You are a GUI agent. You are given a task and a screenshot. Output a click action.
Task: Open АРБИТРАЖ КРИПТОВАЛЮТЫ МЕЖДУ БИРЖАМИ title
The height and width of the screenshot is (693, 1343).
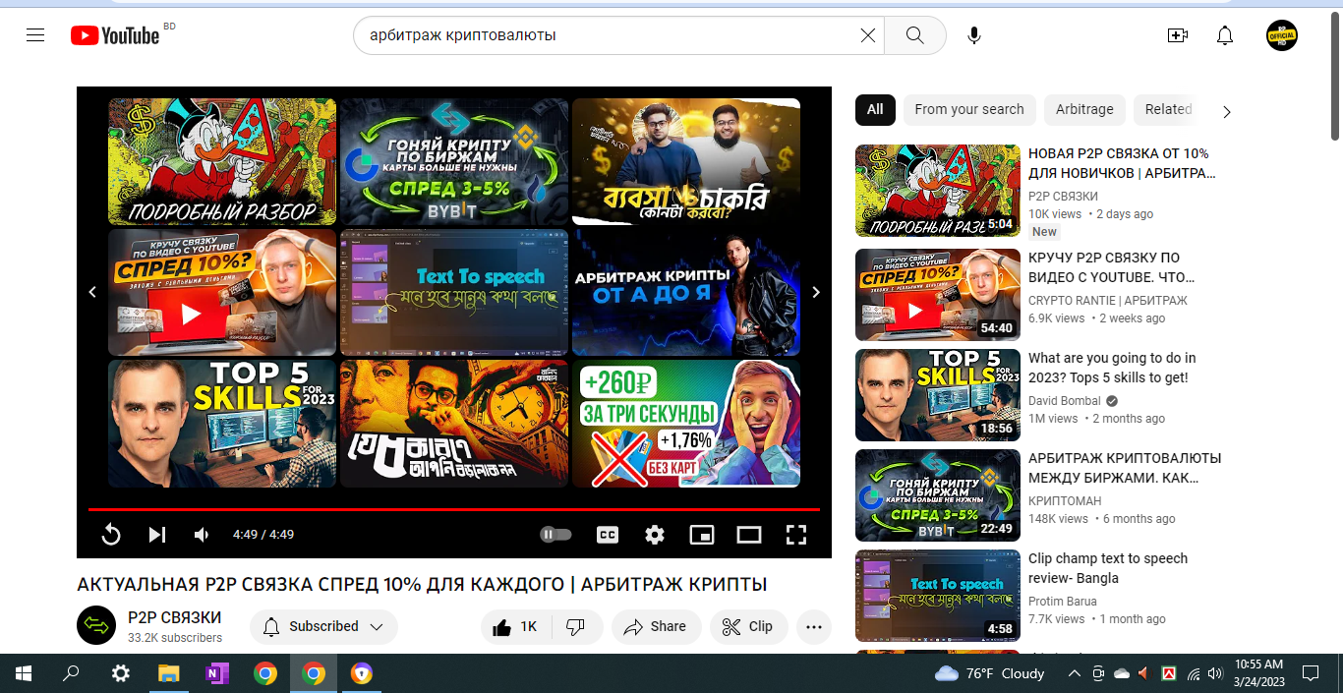pyautogui.click(x=1125, y=468)
